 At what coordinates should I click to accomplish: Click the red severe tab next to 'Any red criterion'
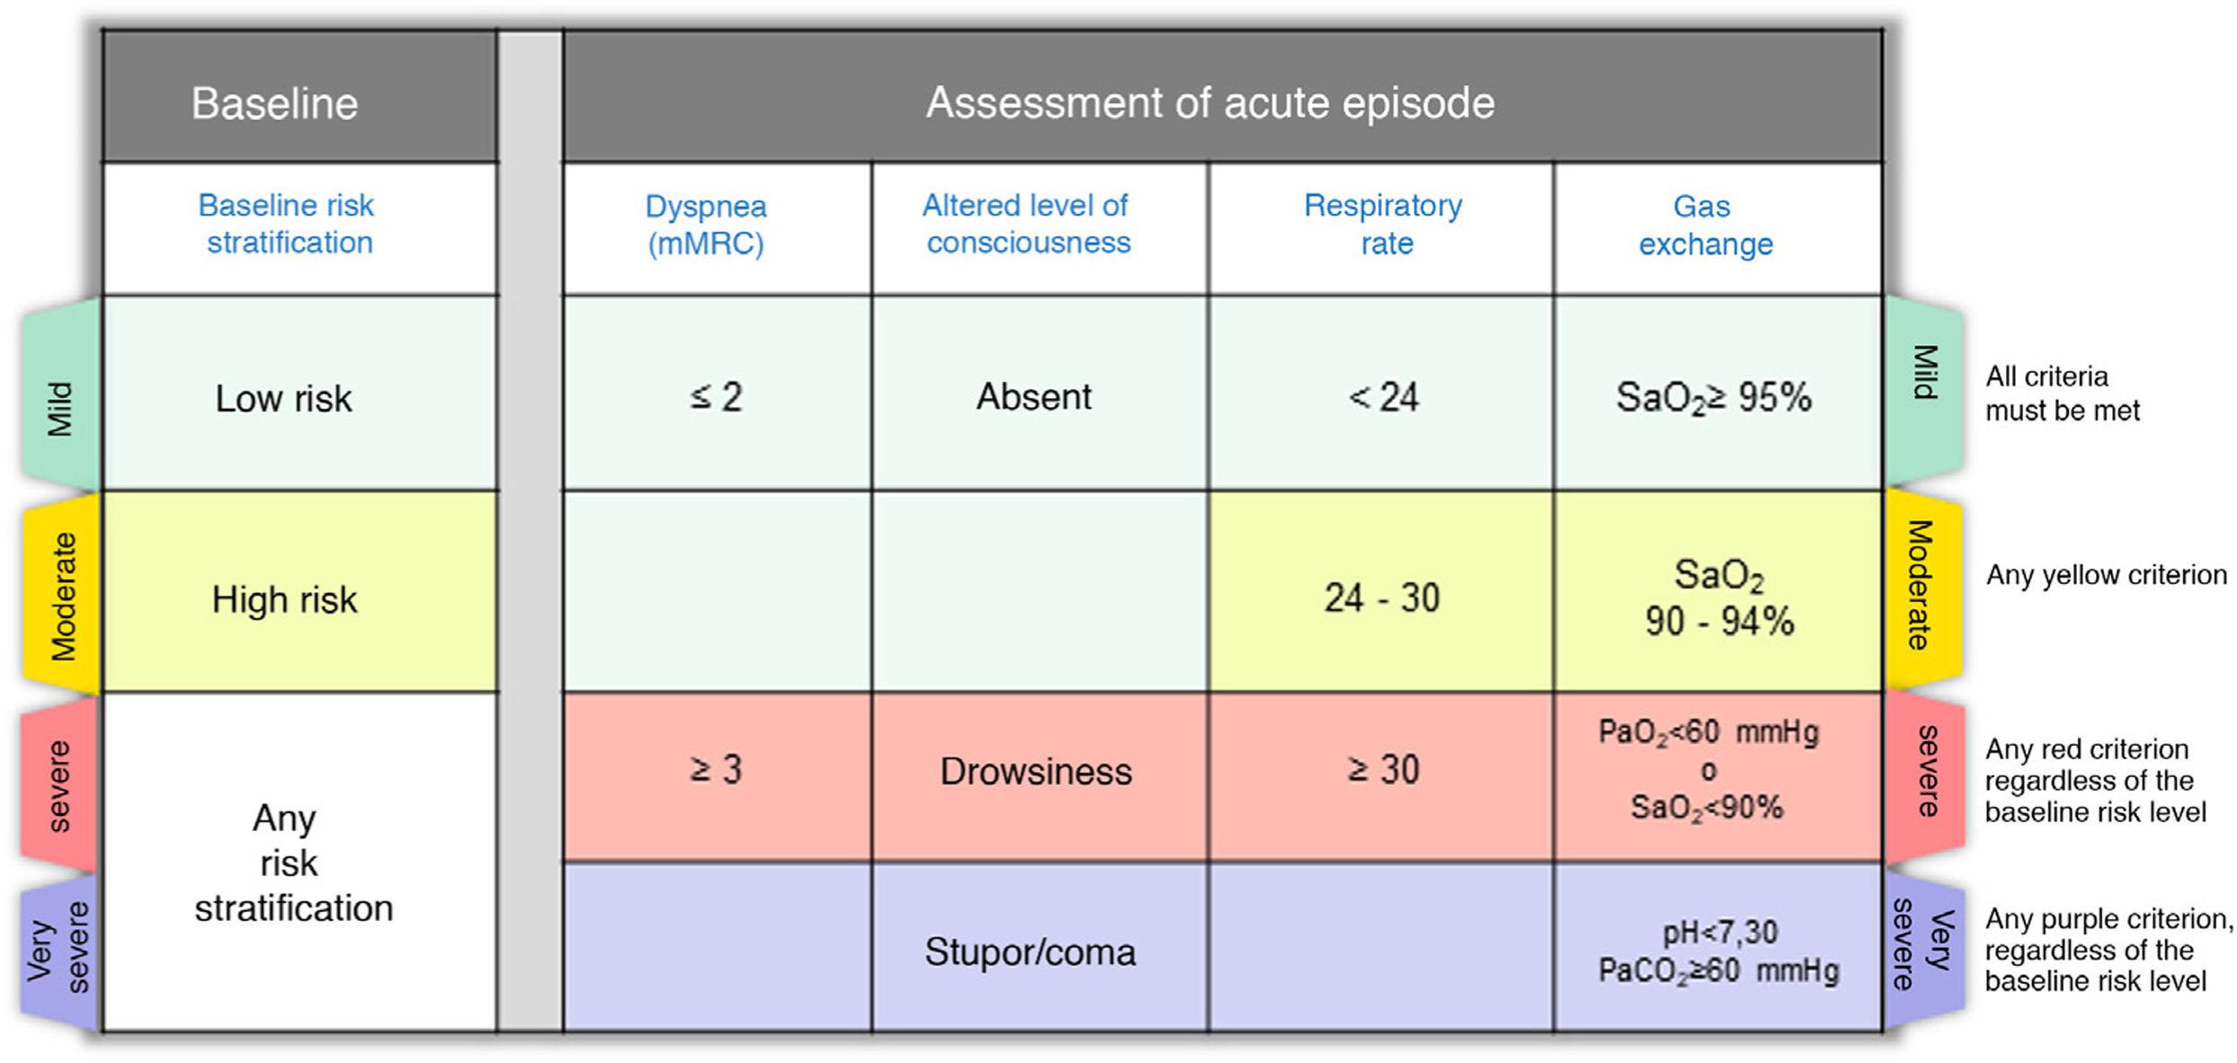[x=1925, y=772]
